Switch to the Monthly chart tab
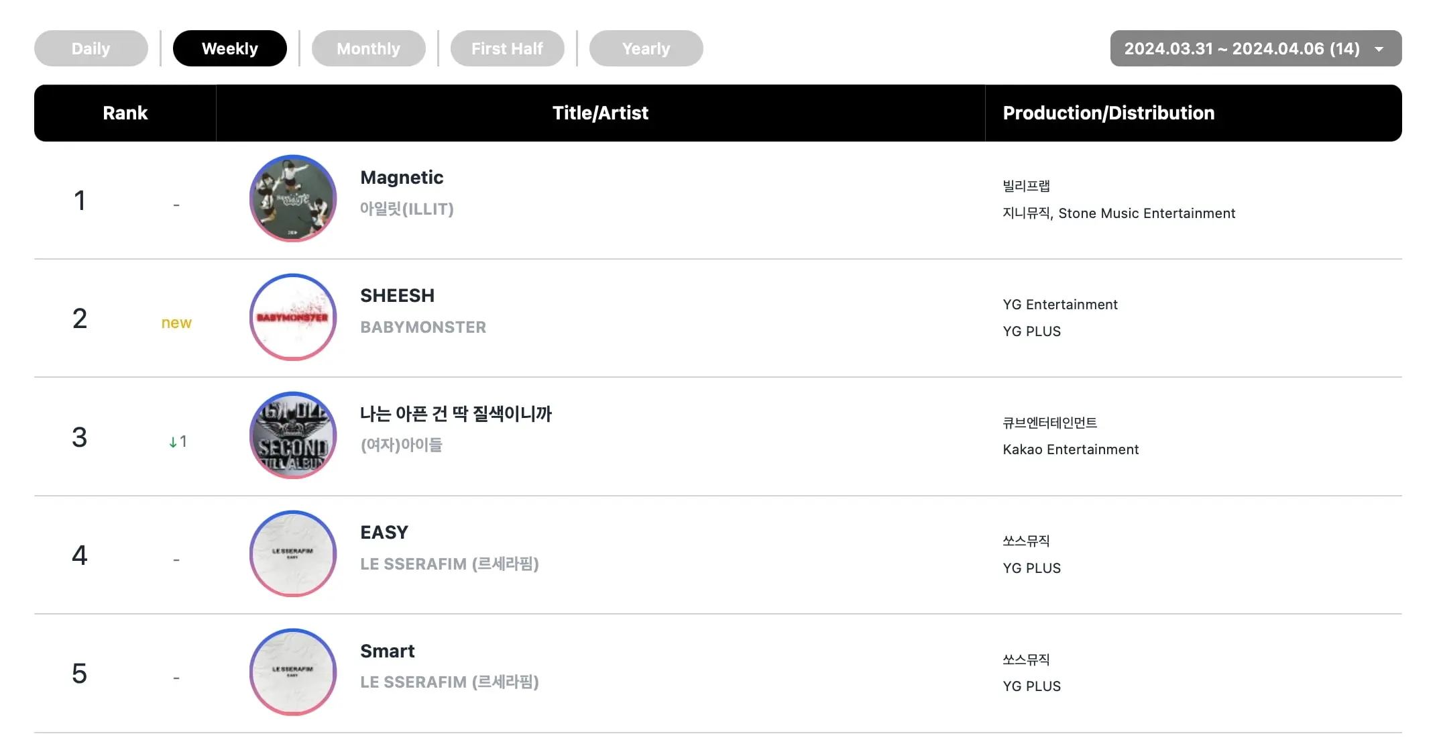Image resolution: width=1435 pixels, height=742 pixels. 369,48
